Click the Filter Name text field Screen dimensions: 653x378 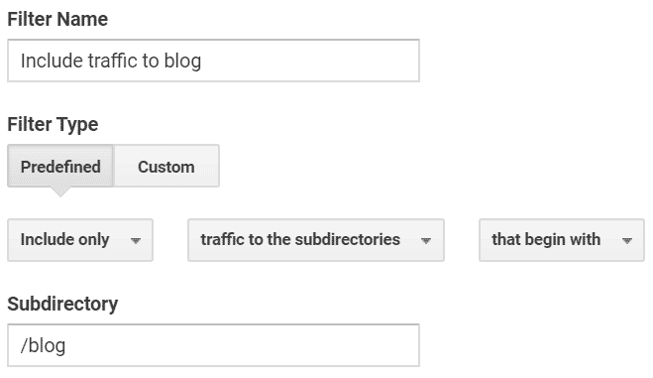point(213,61)
